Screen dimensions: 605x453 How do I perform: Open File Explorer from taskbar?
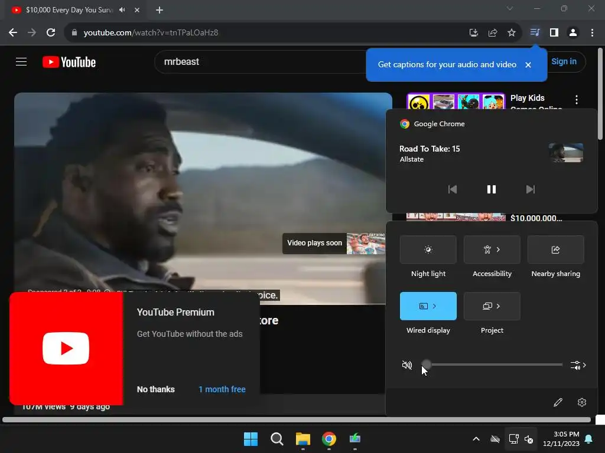tap(303, 439)
